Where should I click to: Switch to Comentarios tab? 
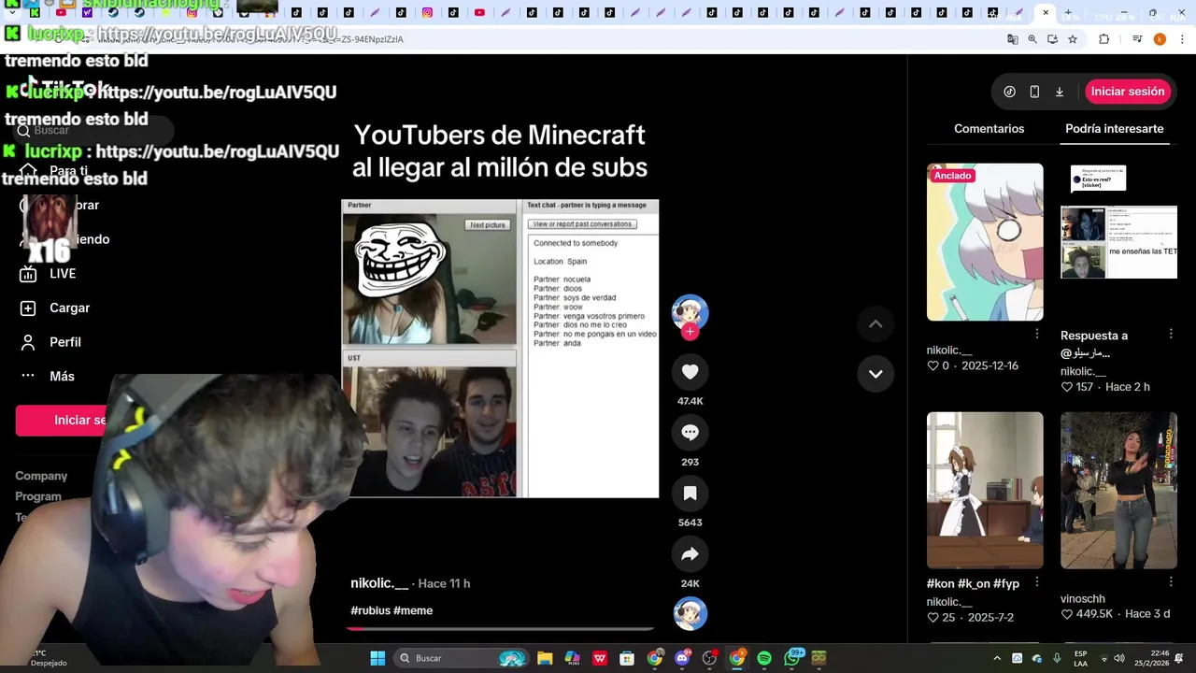pos(989,129)
